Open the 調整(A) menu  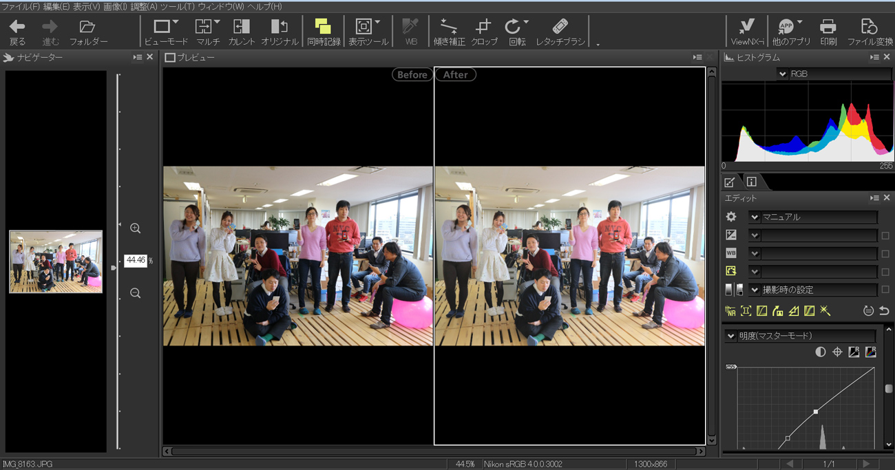(x=145, y=6)
